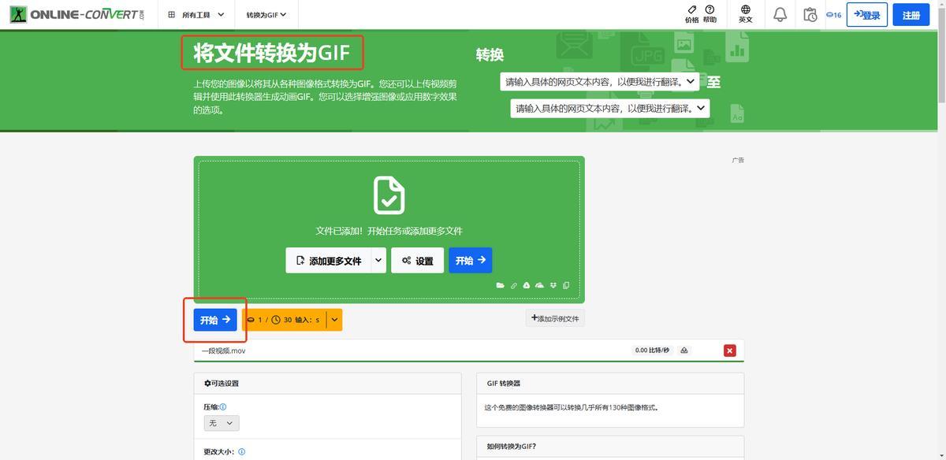Screen dimensions: 946x460
Task: Click the browse folder icon in upload box
Action: point(500,285)
